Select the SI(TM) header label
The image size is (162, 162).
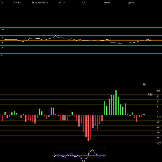point(62,3)
